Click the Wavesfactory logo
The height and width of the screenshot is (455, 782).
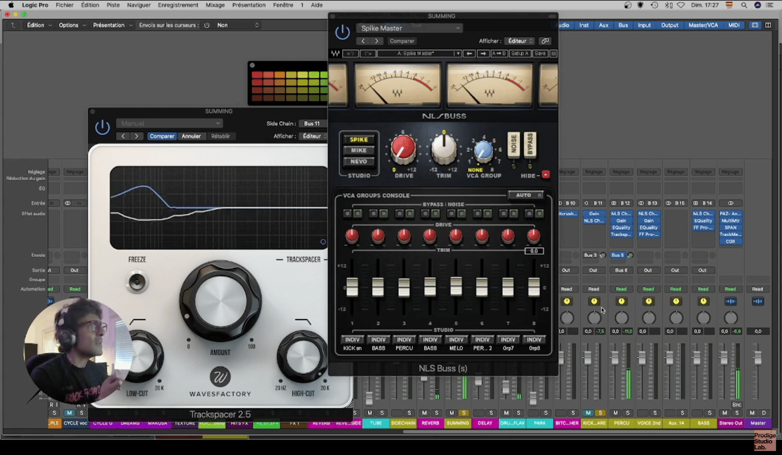[220, 377]
